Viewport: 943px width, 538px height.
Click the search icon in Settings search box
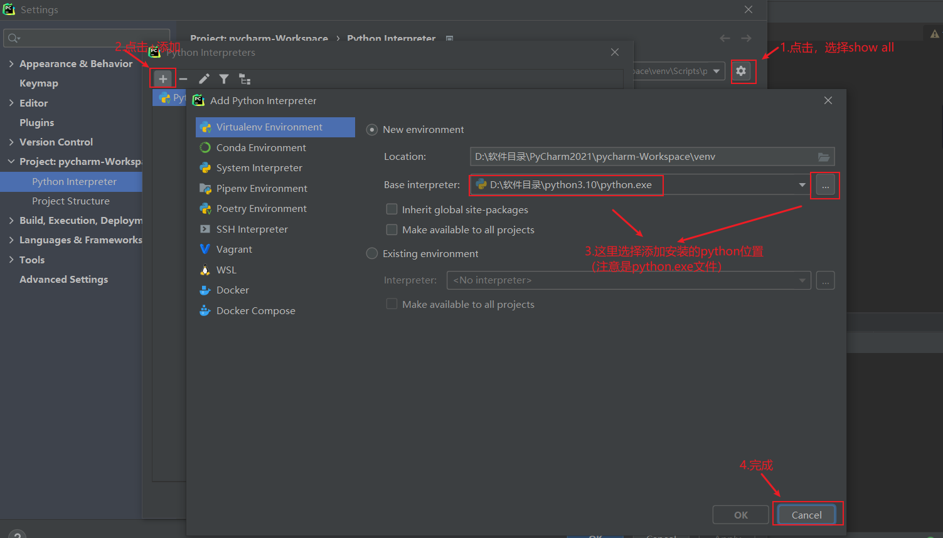point(13,38)
